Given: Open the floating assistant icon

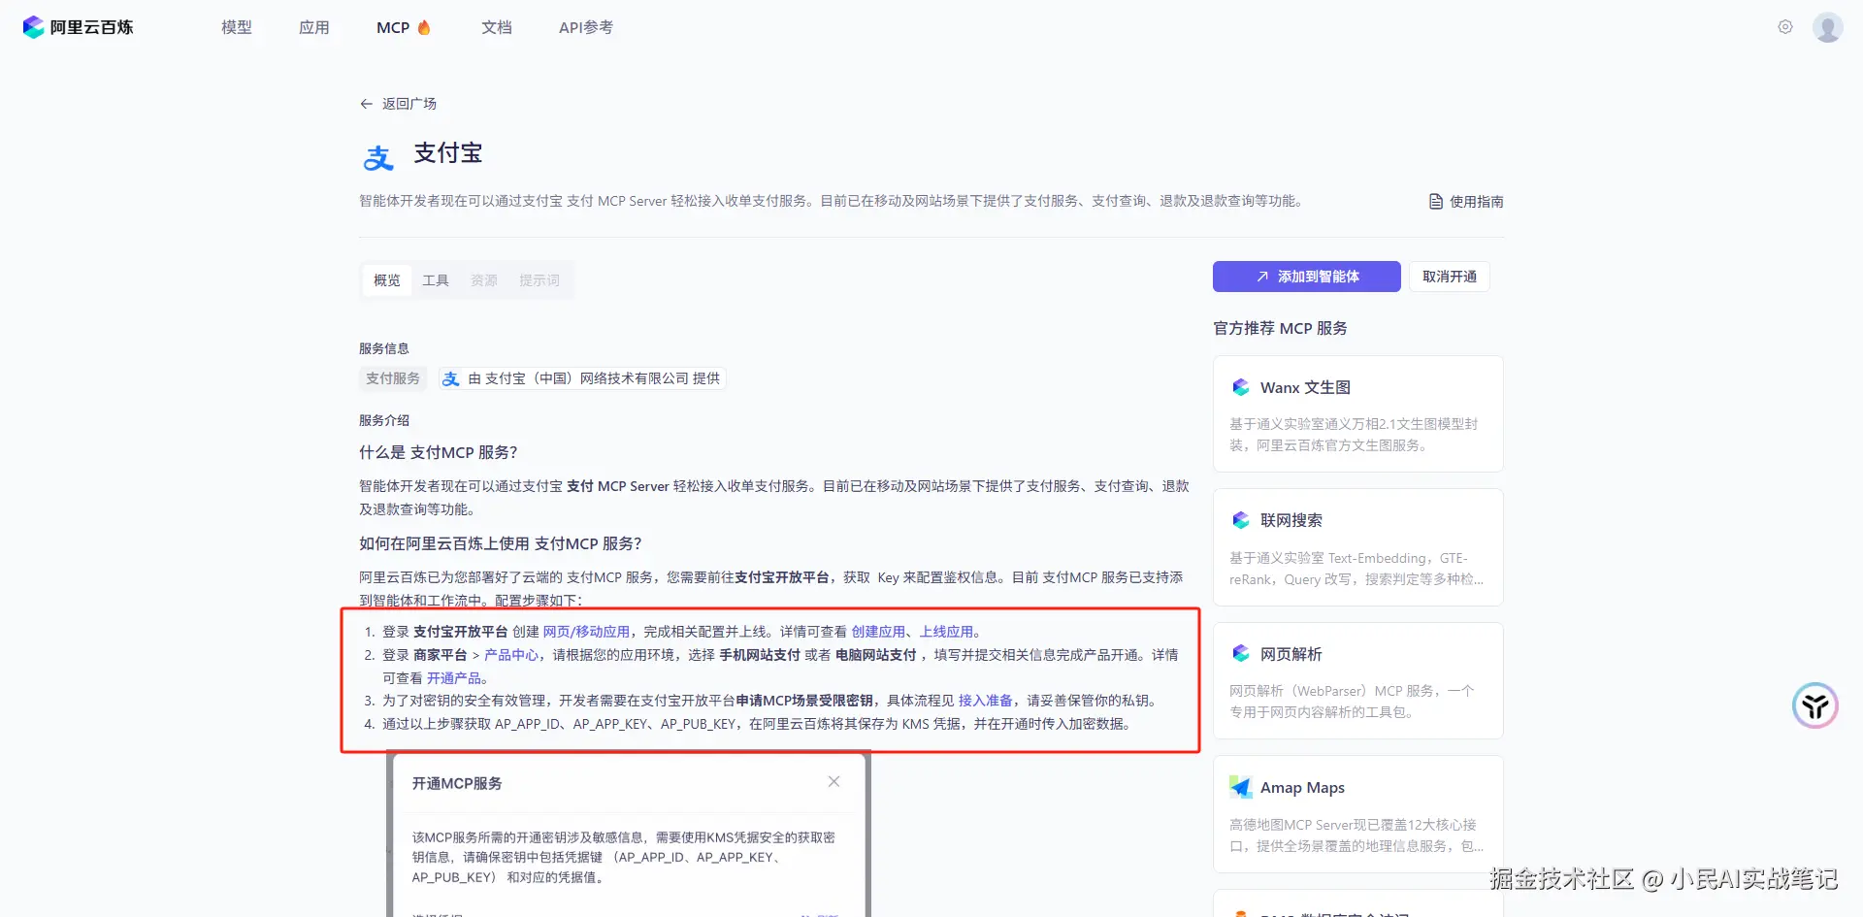Looking at the screenshot, I should [1815, 705].
